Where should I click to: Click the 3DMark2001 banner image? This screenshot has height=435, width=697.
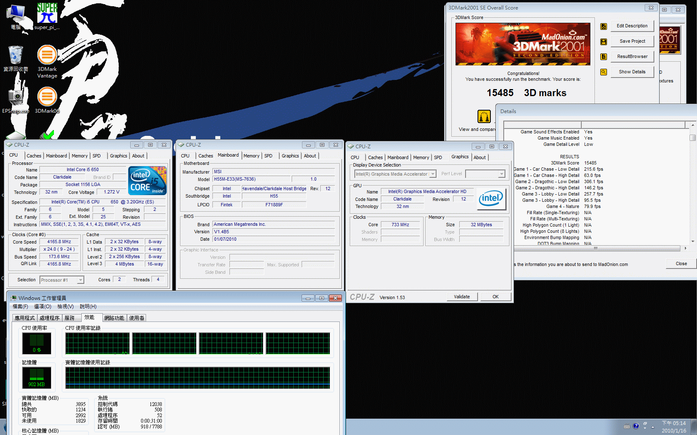(523, 44)
